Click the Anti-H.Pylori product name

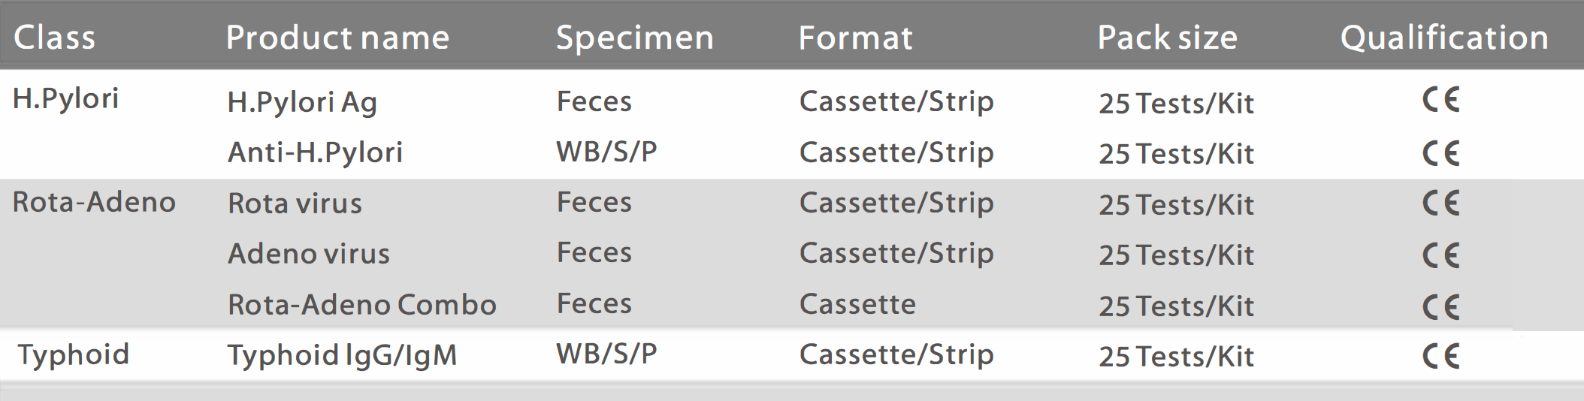pos(316,153)
